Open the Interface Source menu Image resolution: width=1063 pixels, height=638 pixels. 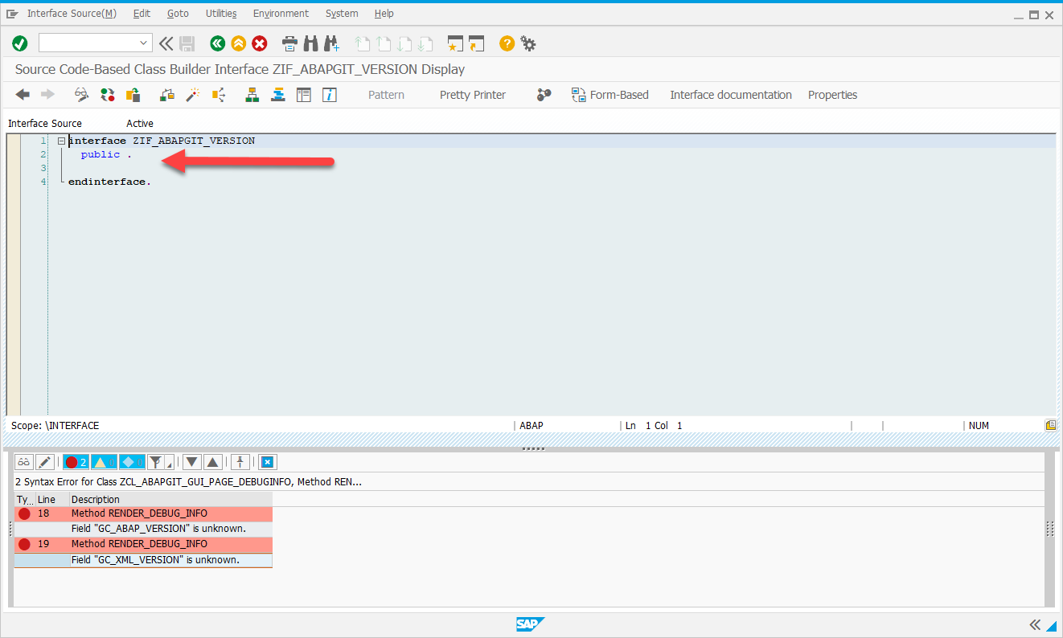[72, 14]
